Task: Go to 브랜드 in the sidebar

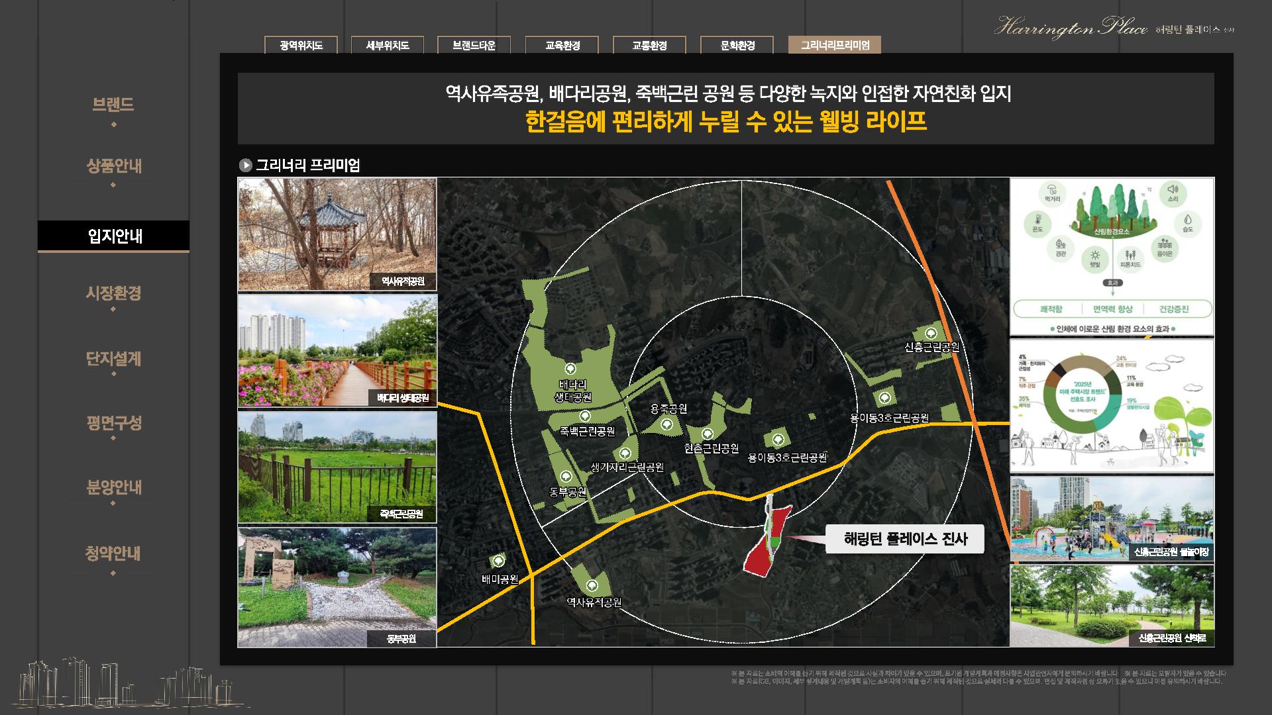Action: [x=113, y=105]
